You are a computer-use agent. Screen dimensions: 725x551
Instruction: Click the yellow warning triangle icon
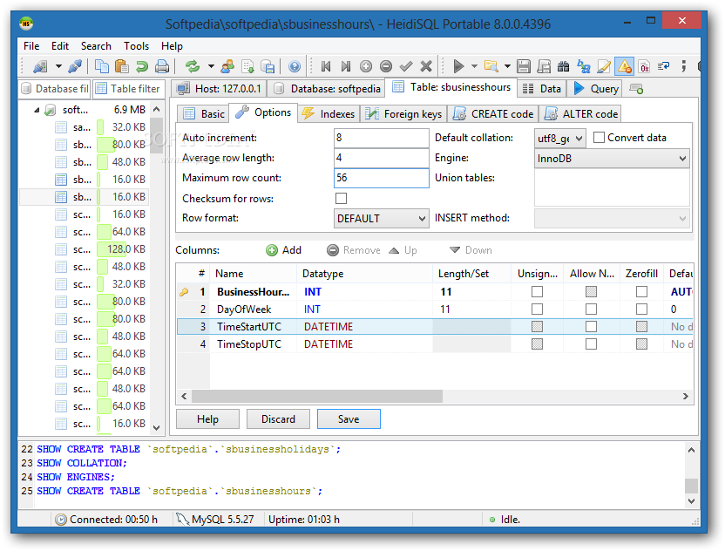(624, 66)
